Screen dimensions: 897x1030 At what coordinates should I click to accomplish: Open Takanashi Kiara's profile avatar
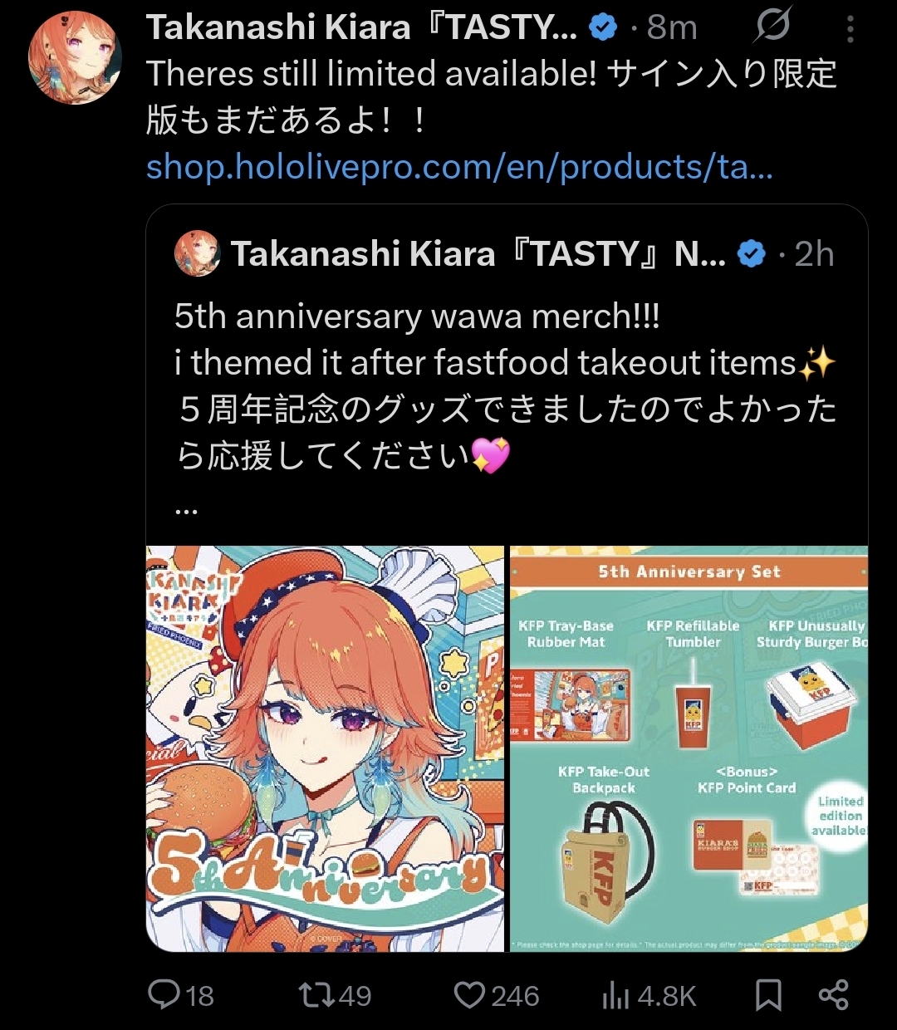click(75, 57)
